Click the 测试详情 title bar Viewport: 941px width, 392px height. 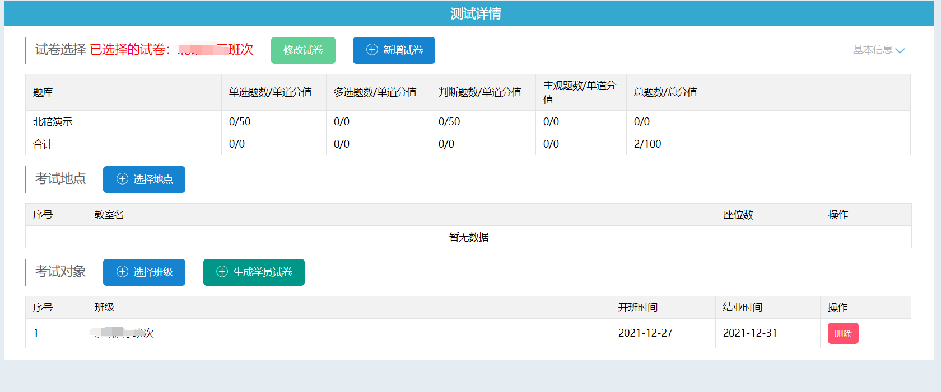click(x=475, y=13)
